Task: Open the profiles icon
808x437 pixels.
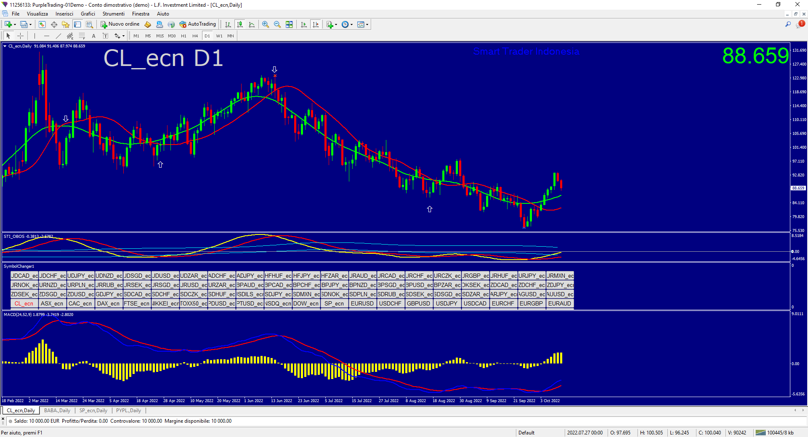Action: pos(24,24)
